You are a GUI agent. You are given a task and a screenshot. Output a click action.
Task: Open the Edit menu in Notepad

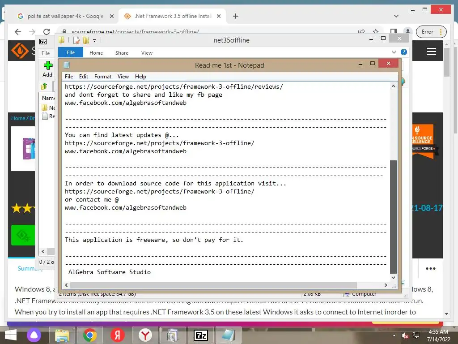pos(84,76)
